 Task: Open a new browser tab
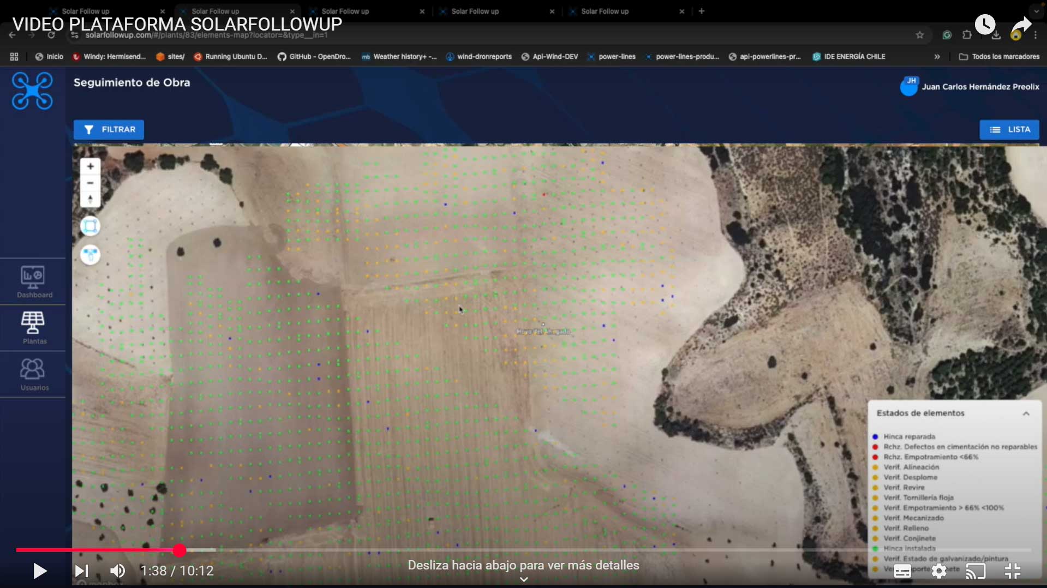click(x=702, y=11)
